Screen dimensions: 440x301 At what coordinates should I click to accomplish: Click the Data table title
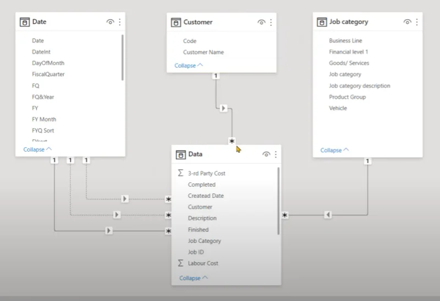click(x=195, y=154)
